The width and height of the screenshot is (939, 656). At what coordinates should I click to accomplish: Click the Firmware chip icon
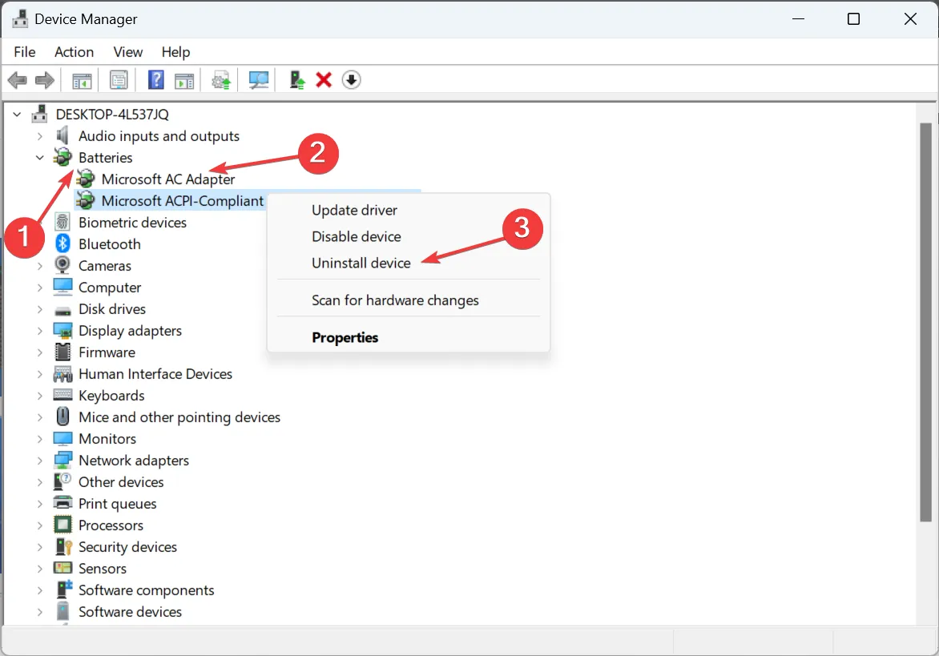pyautogui.click(x=62, y=352)
